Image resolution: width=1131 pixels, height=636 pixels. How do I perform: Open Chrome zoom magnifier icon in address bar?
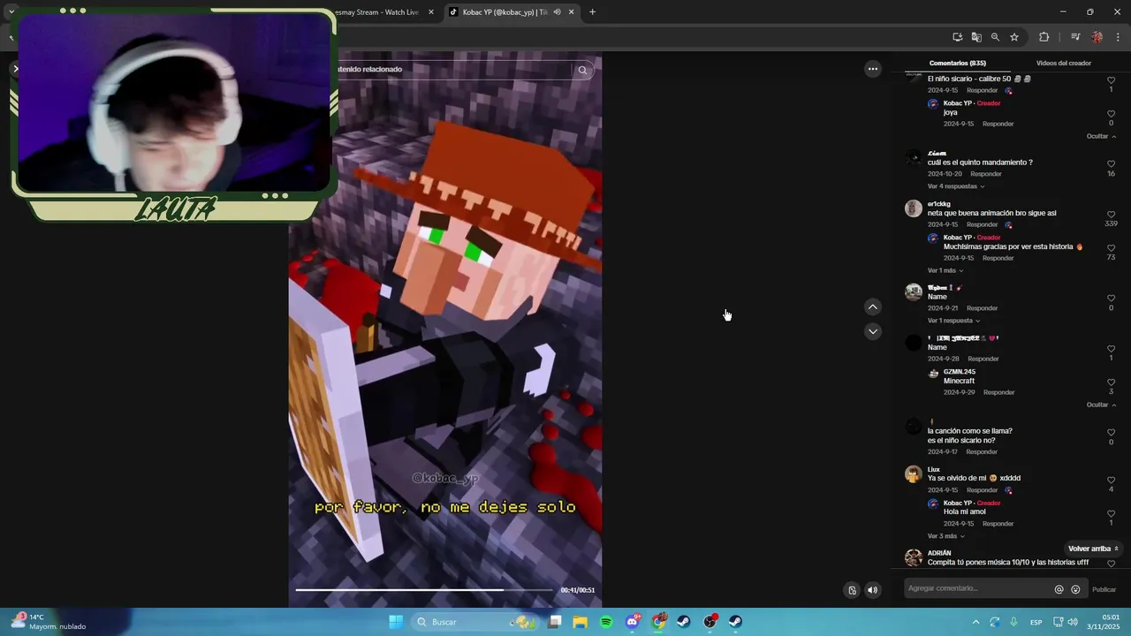(x=995, y=37)
